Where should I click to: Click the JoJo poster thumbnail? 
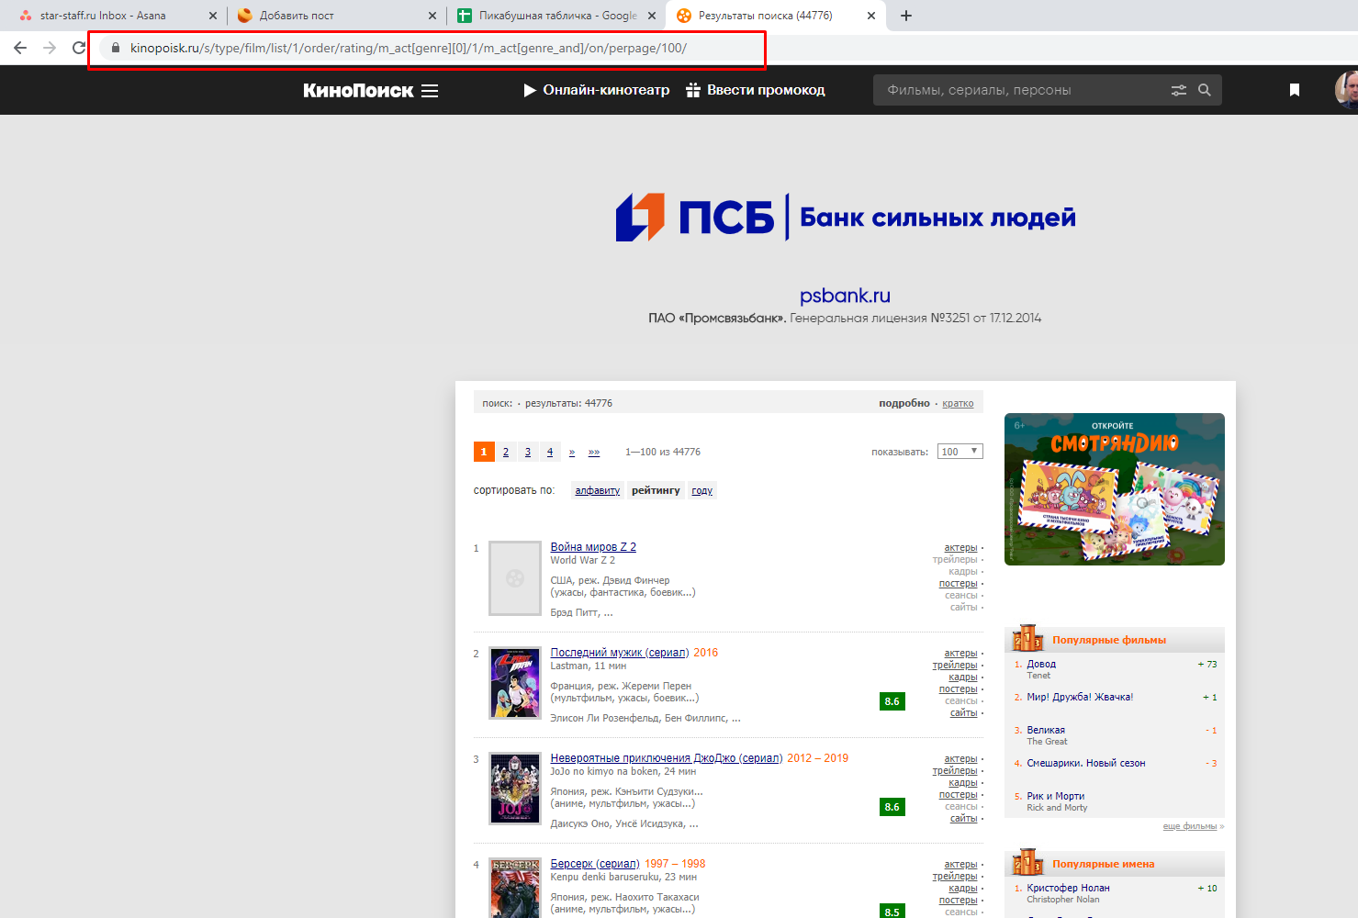(515, 789)
